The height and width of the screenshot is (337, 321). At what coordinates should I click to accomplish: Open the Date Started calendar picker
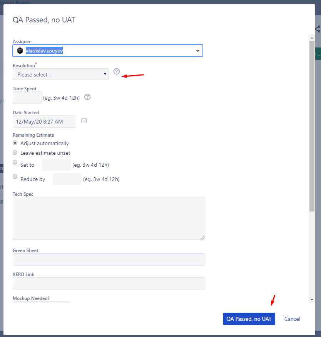point(84,121)
